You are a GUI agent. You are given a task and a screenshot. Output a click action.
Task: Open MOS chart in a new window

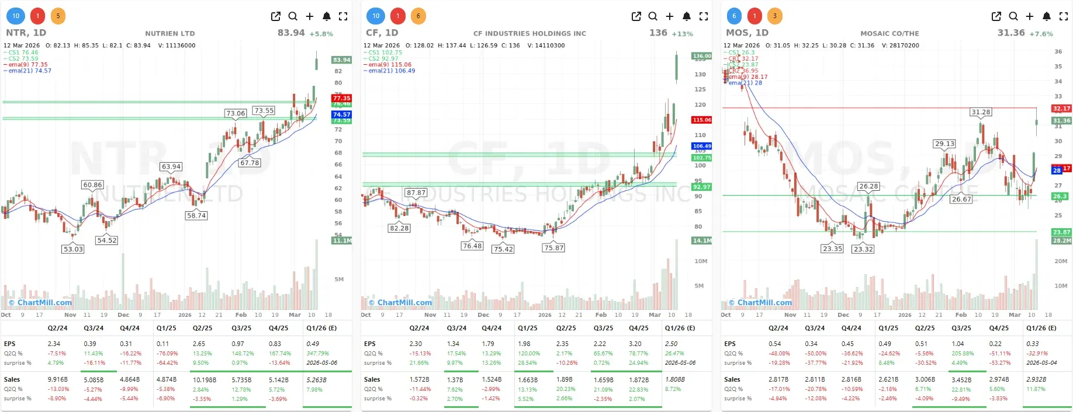coord(996,16)
